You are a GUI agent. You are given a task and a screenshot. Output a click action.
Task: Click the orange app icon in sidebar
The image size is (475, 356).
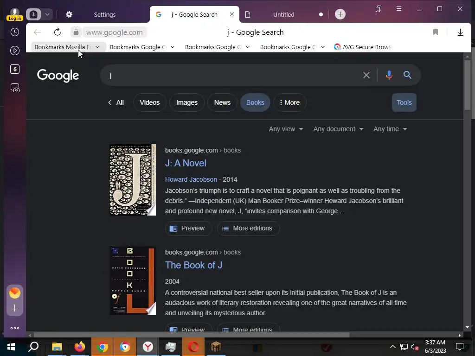[x=14, y=293]
